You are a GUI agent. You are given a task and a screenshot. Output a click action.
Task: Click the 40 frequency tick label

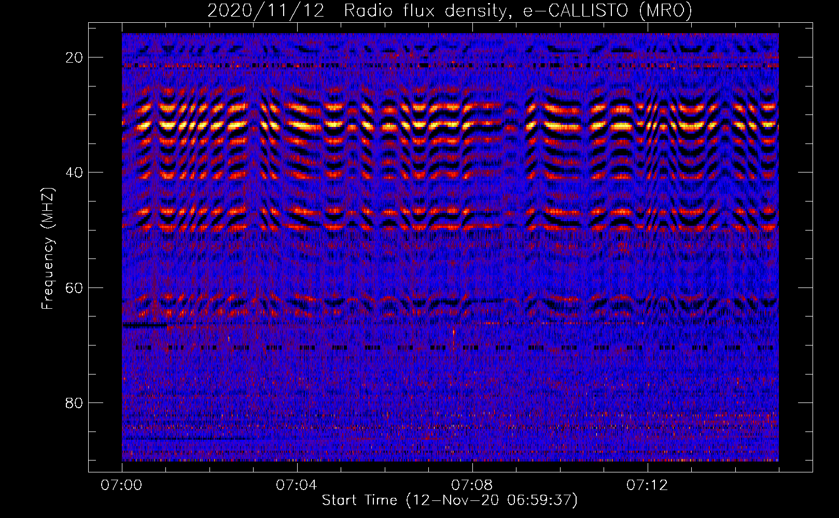pos(75,172)
